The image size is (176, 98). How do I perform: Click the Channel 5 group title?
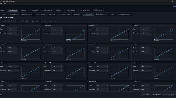3,44
